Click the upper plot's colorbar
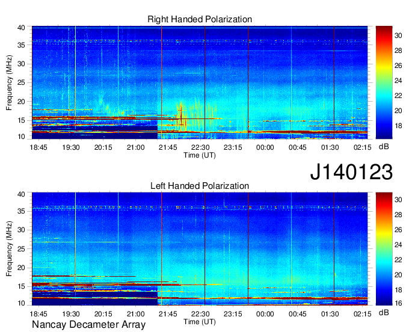 coord(384,82)
